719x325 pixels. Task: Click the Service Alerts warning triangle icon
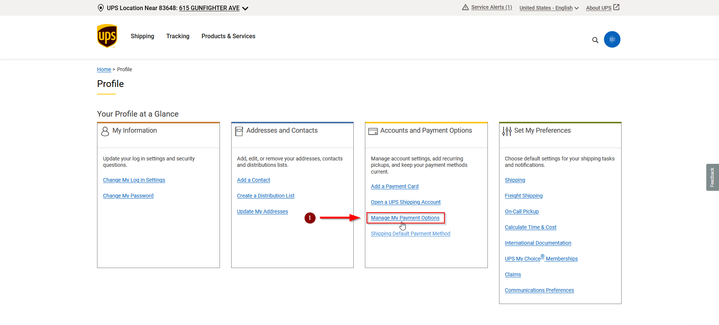[465, 7]
